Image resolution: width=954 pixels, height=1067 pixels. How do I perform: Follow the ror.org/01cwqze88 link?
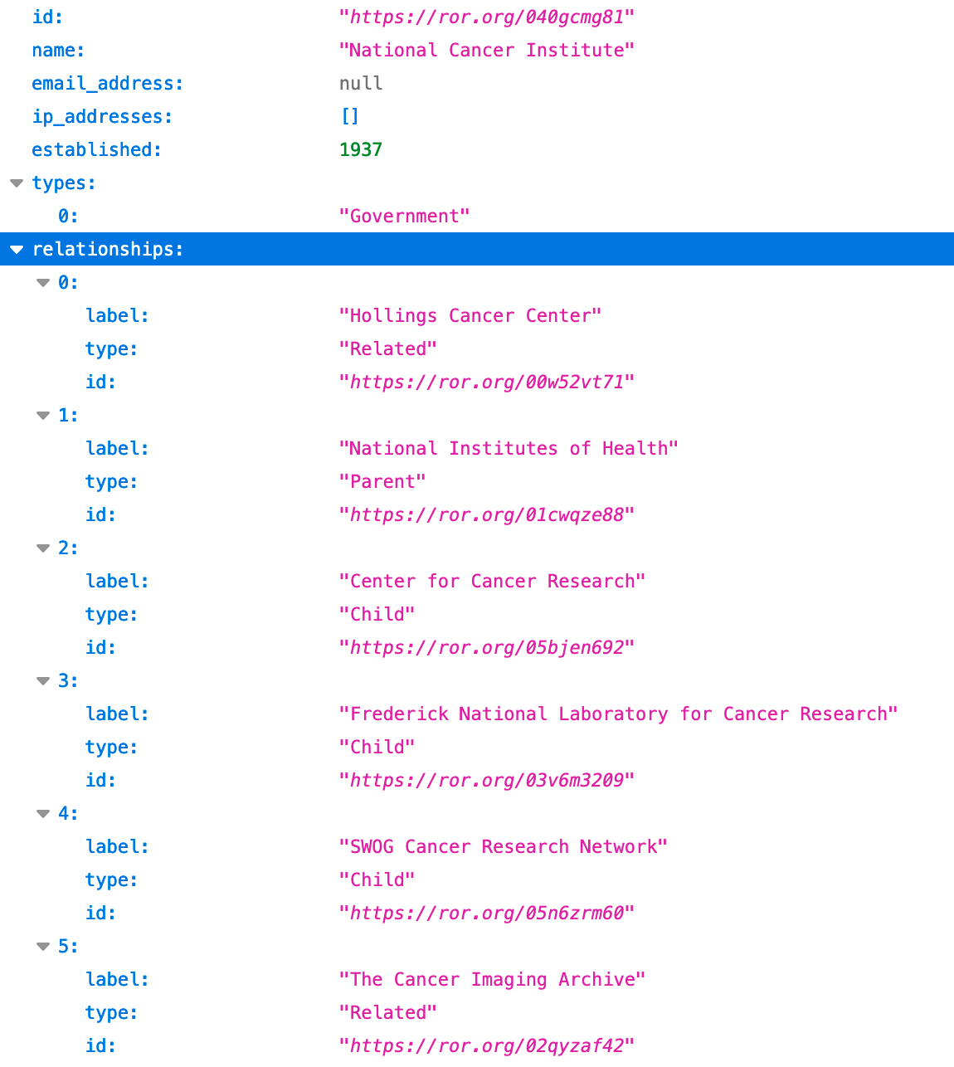[x=486, y=515]
